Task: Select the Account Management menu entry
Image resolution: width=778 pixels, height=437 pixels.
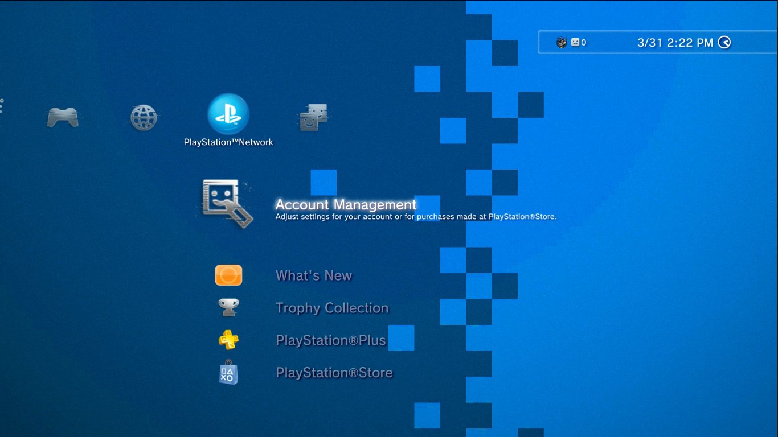Action: [x=346, y=204]
